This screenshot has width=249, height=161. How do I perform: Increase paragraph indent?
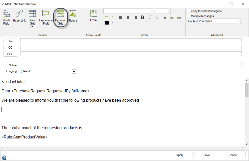(x=172, y=17)
